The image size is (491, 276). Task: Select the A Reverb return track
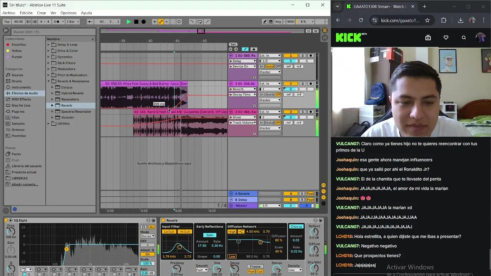243,194
